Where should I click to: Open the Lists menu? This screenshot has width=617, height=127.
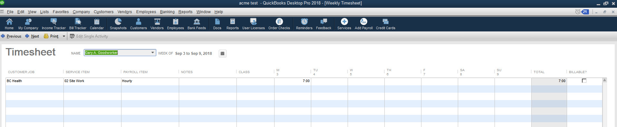[44, 12]
